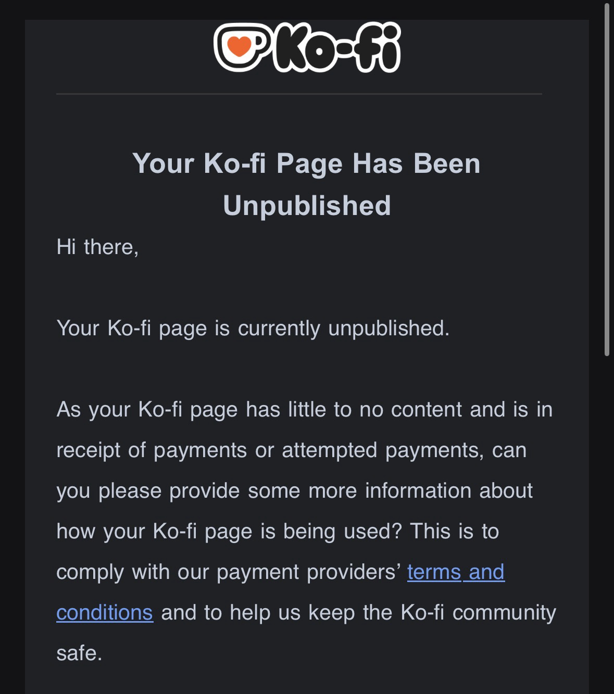The image size is (614, 694).
Task: Click the Ko-fi wordmark lettering
Action: pyautogui.click(x=336, y=48)
